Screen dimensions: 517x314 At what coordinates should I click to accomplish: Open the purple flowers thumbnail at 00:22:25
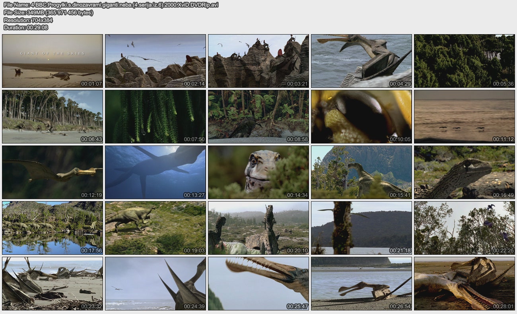point(465,228)
